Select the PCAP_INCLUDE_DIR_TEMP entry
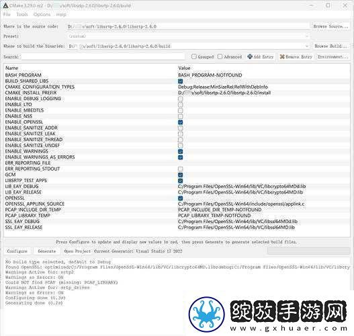 (33, 210)
